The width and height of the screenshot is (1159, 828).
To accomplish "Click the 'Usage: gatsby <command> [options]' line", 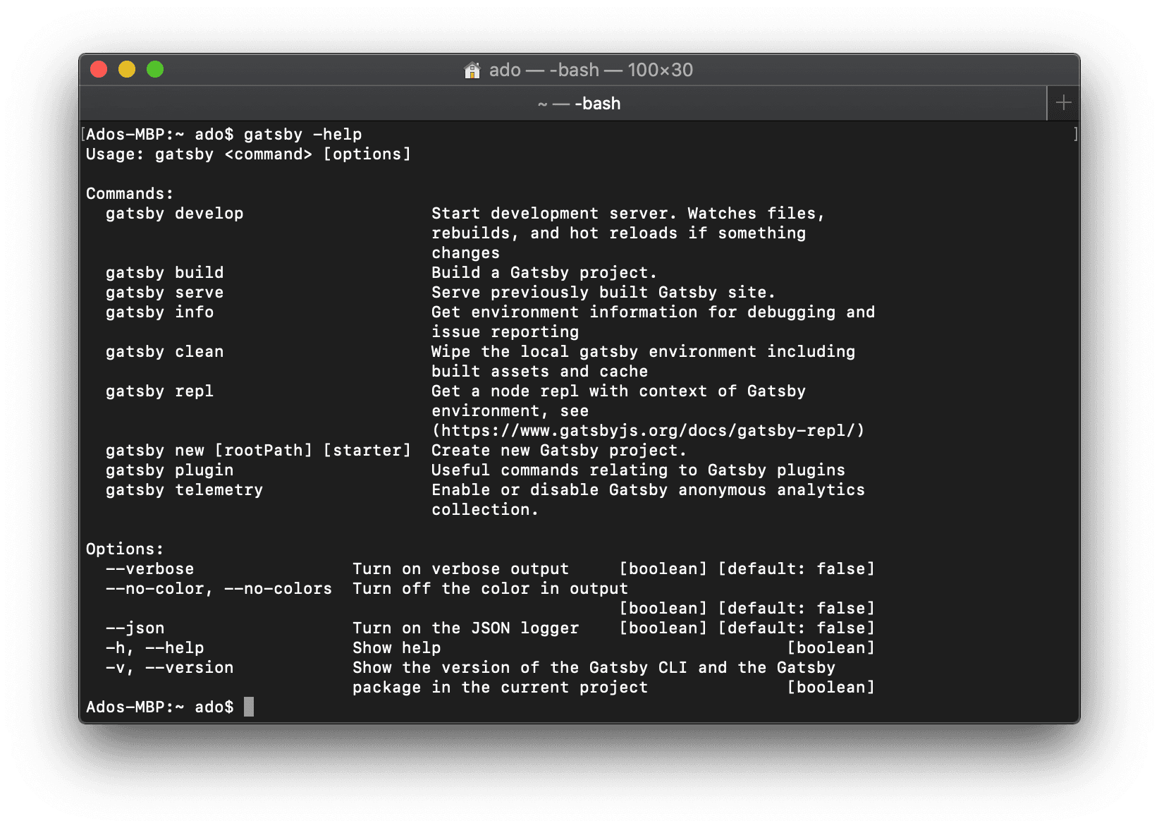I will coord(248,154).
